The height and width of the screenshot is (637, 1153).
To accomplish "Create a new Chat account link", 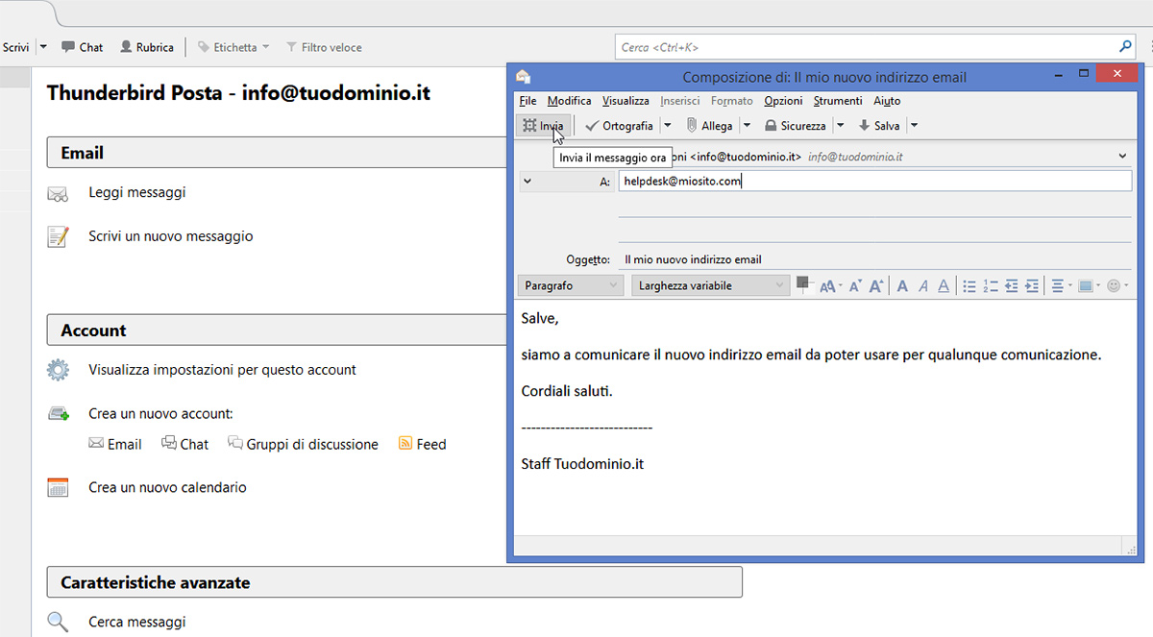I will pos(184,444).
